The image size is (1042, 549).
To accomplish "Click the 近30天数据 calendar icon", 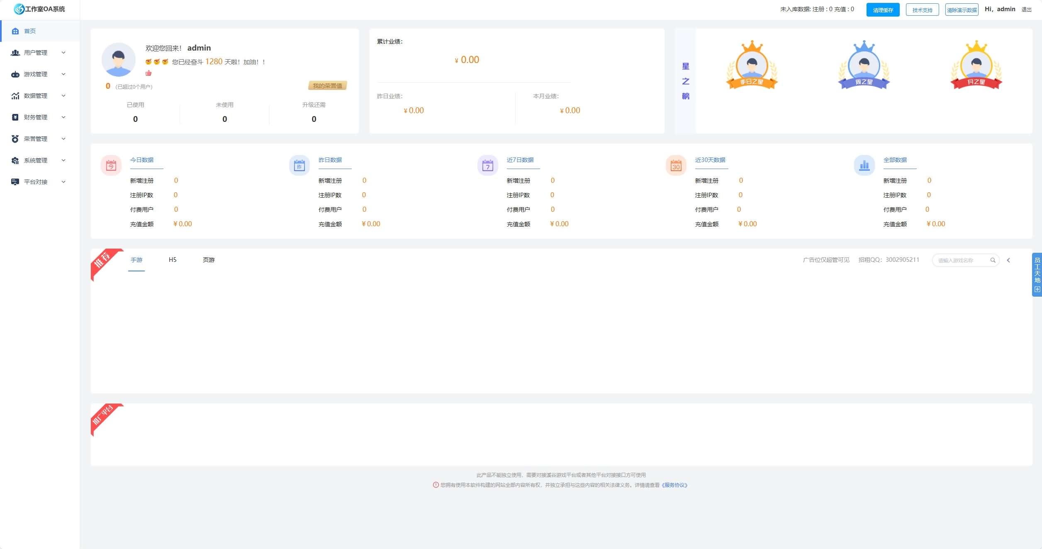I will click(x=676, y=166).
